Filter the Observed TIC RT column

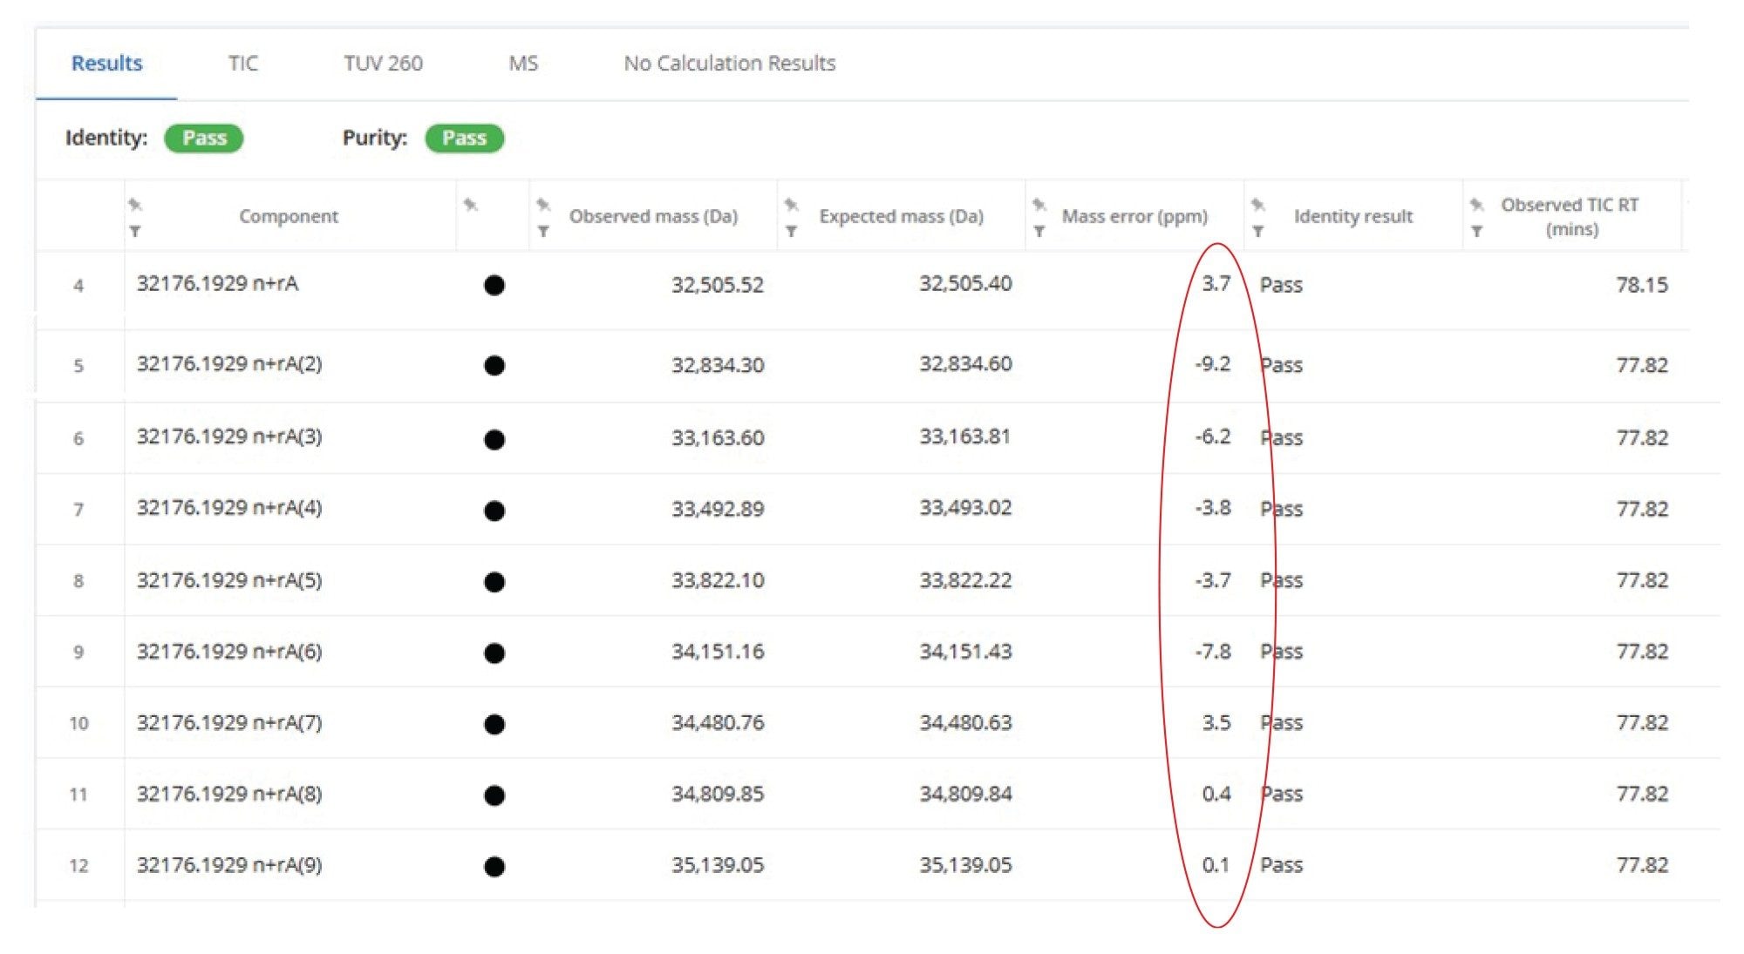point(1476,232)
